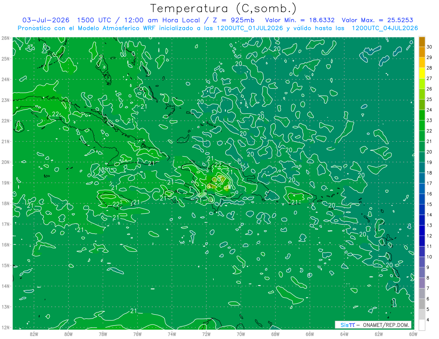Click latitude label '15N'

click(5, 265)
